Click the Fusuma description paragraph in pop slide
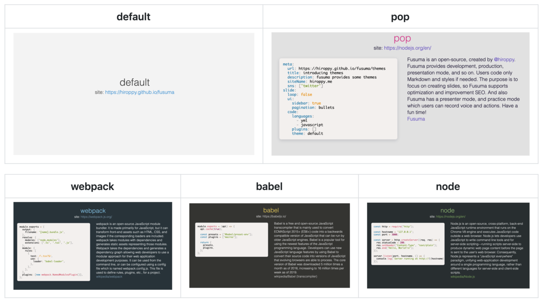543x302 pixels. click(463, 86)
